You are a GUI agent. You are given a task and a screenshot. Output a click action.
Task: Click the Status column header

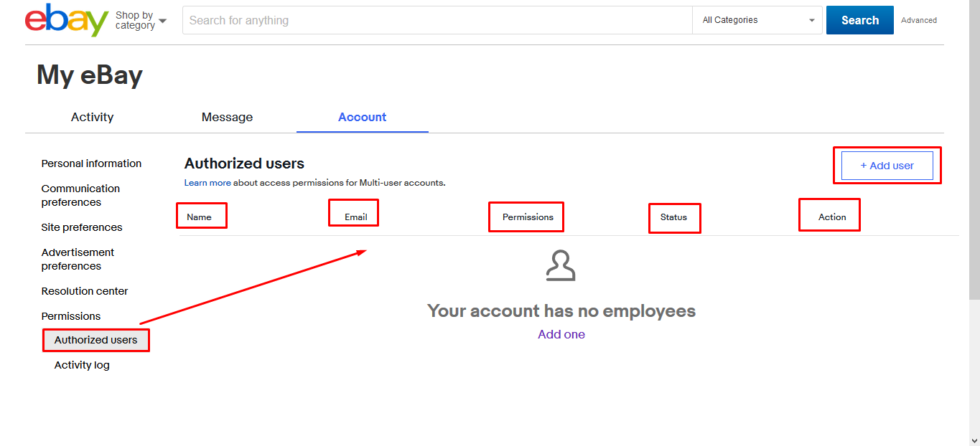point(673,217)
